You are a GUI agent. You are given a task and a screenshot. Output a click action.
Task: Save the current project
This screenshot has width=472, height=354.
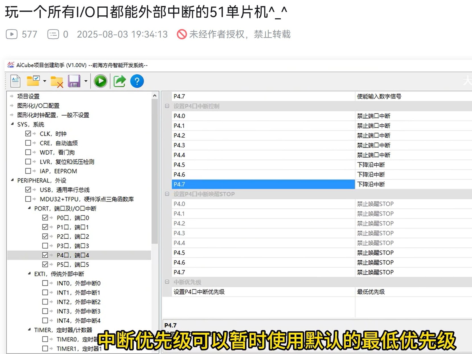pos(74,81)
